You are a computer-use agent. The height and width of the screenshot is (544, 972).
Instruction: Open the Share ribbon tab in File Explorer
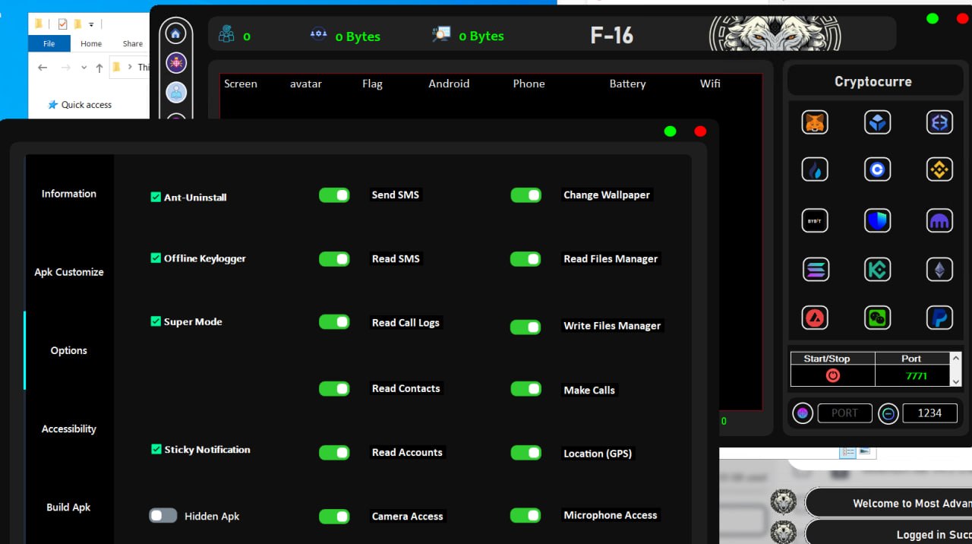tap(133, 43)
